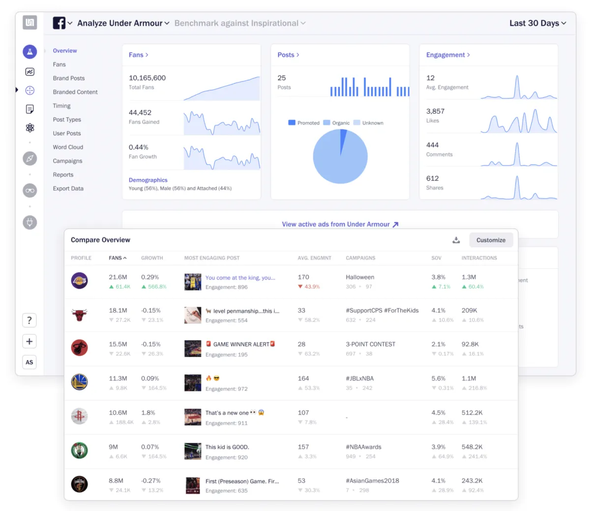Click the Posts bar chart
Screen dimensions: 590x511
point(370,86)
